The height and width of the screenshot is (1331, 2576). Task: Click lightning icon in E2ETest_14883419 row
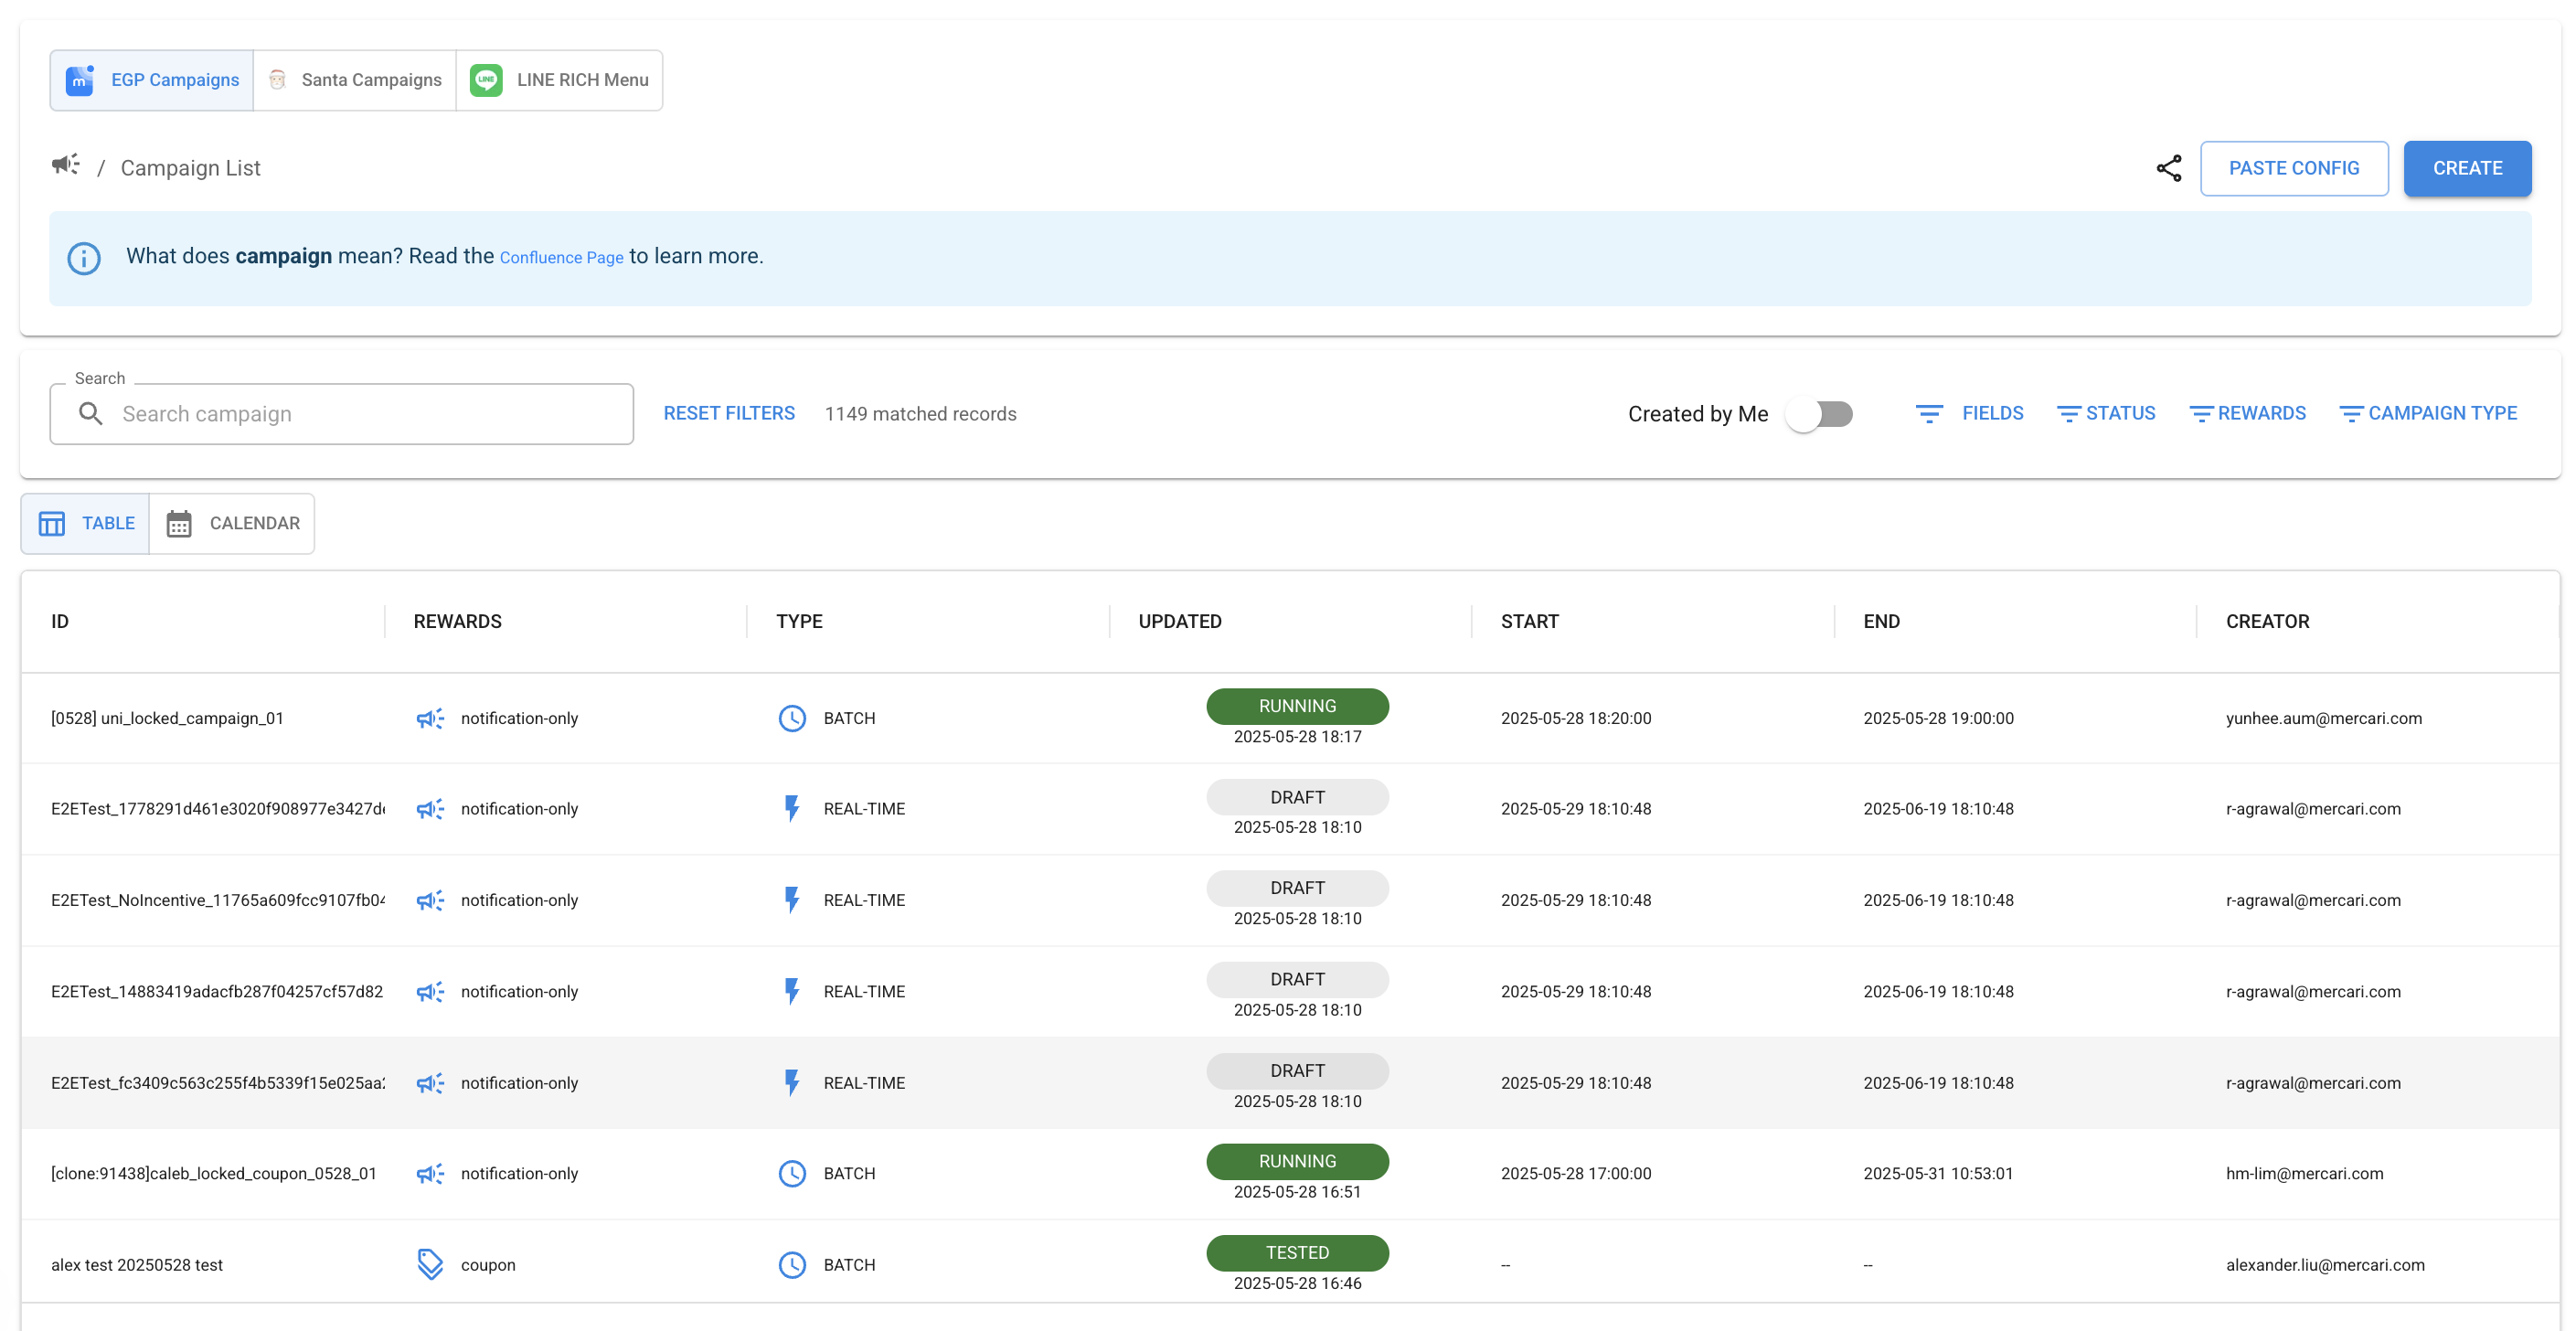(792, 991)
